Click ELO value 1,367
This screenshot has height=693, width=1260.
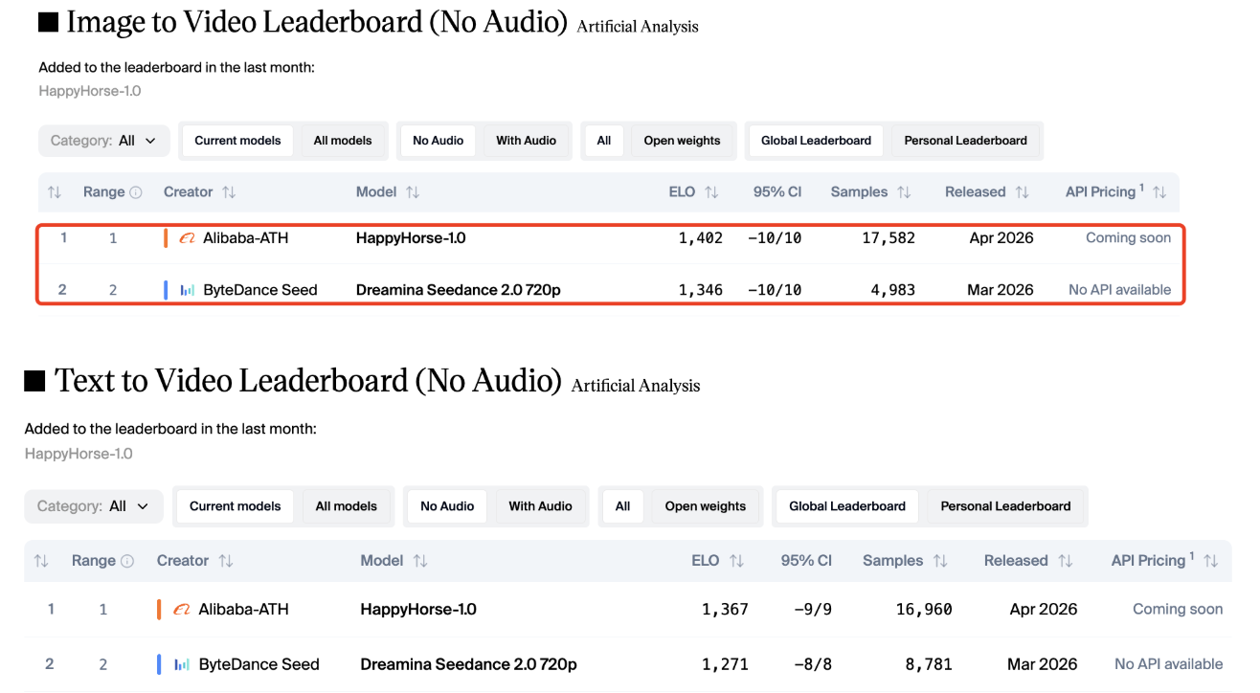pyautogui.click(x=725, y=610)
